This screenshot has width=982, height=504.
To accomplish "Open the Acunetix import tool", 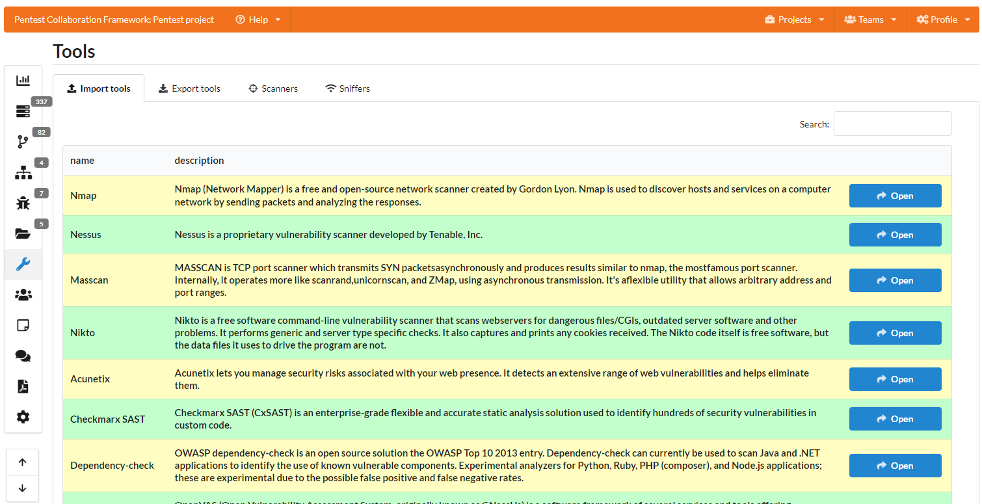I will [895, 379].
